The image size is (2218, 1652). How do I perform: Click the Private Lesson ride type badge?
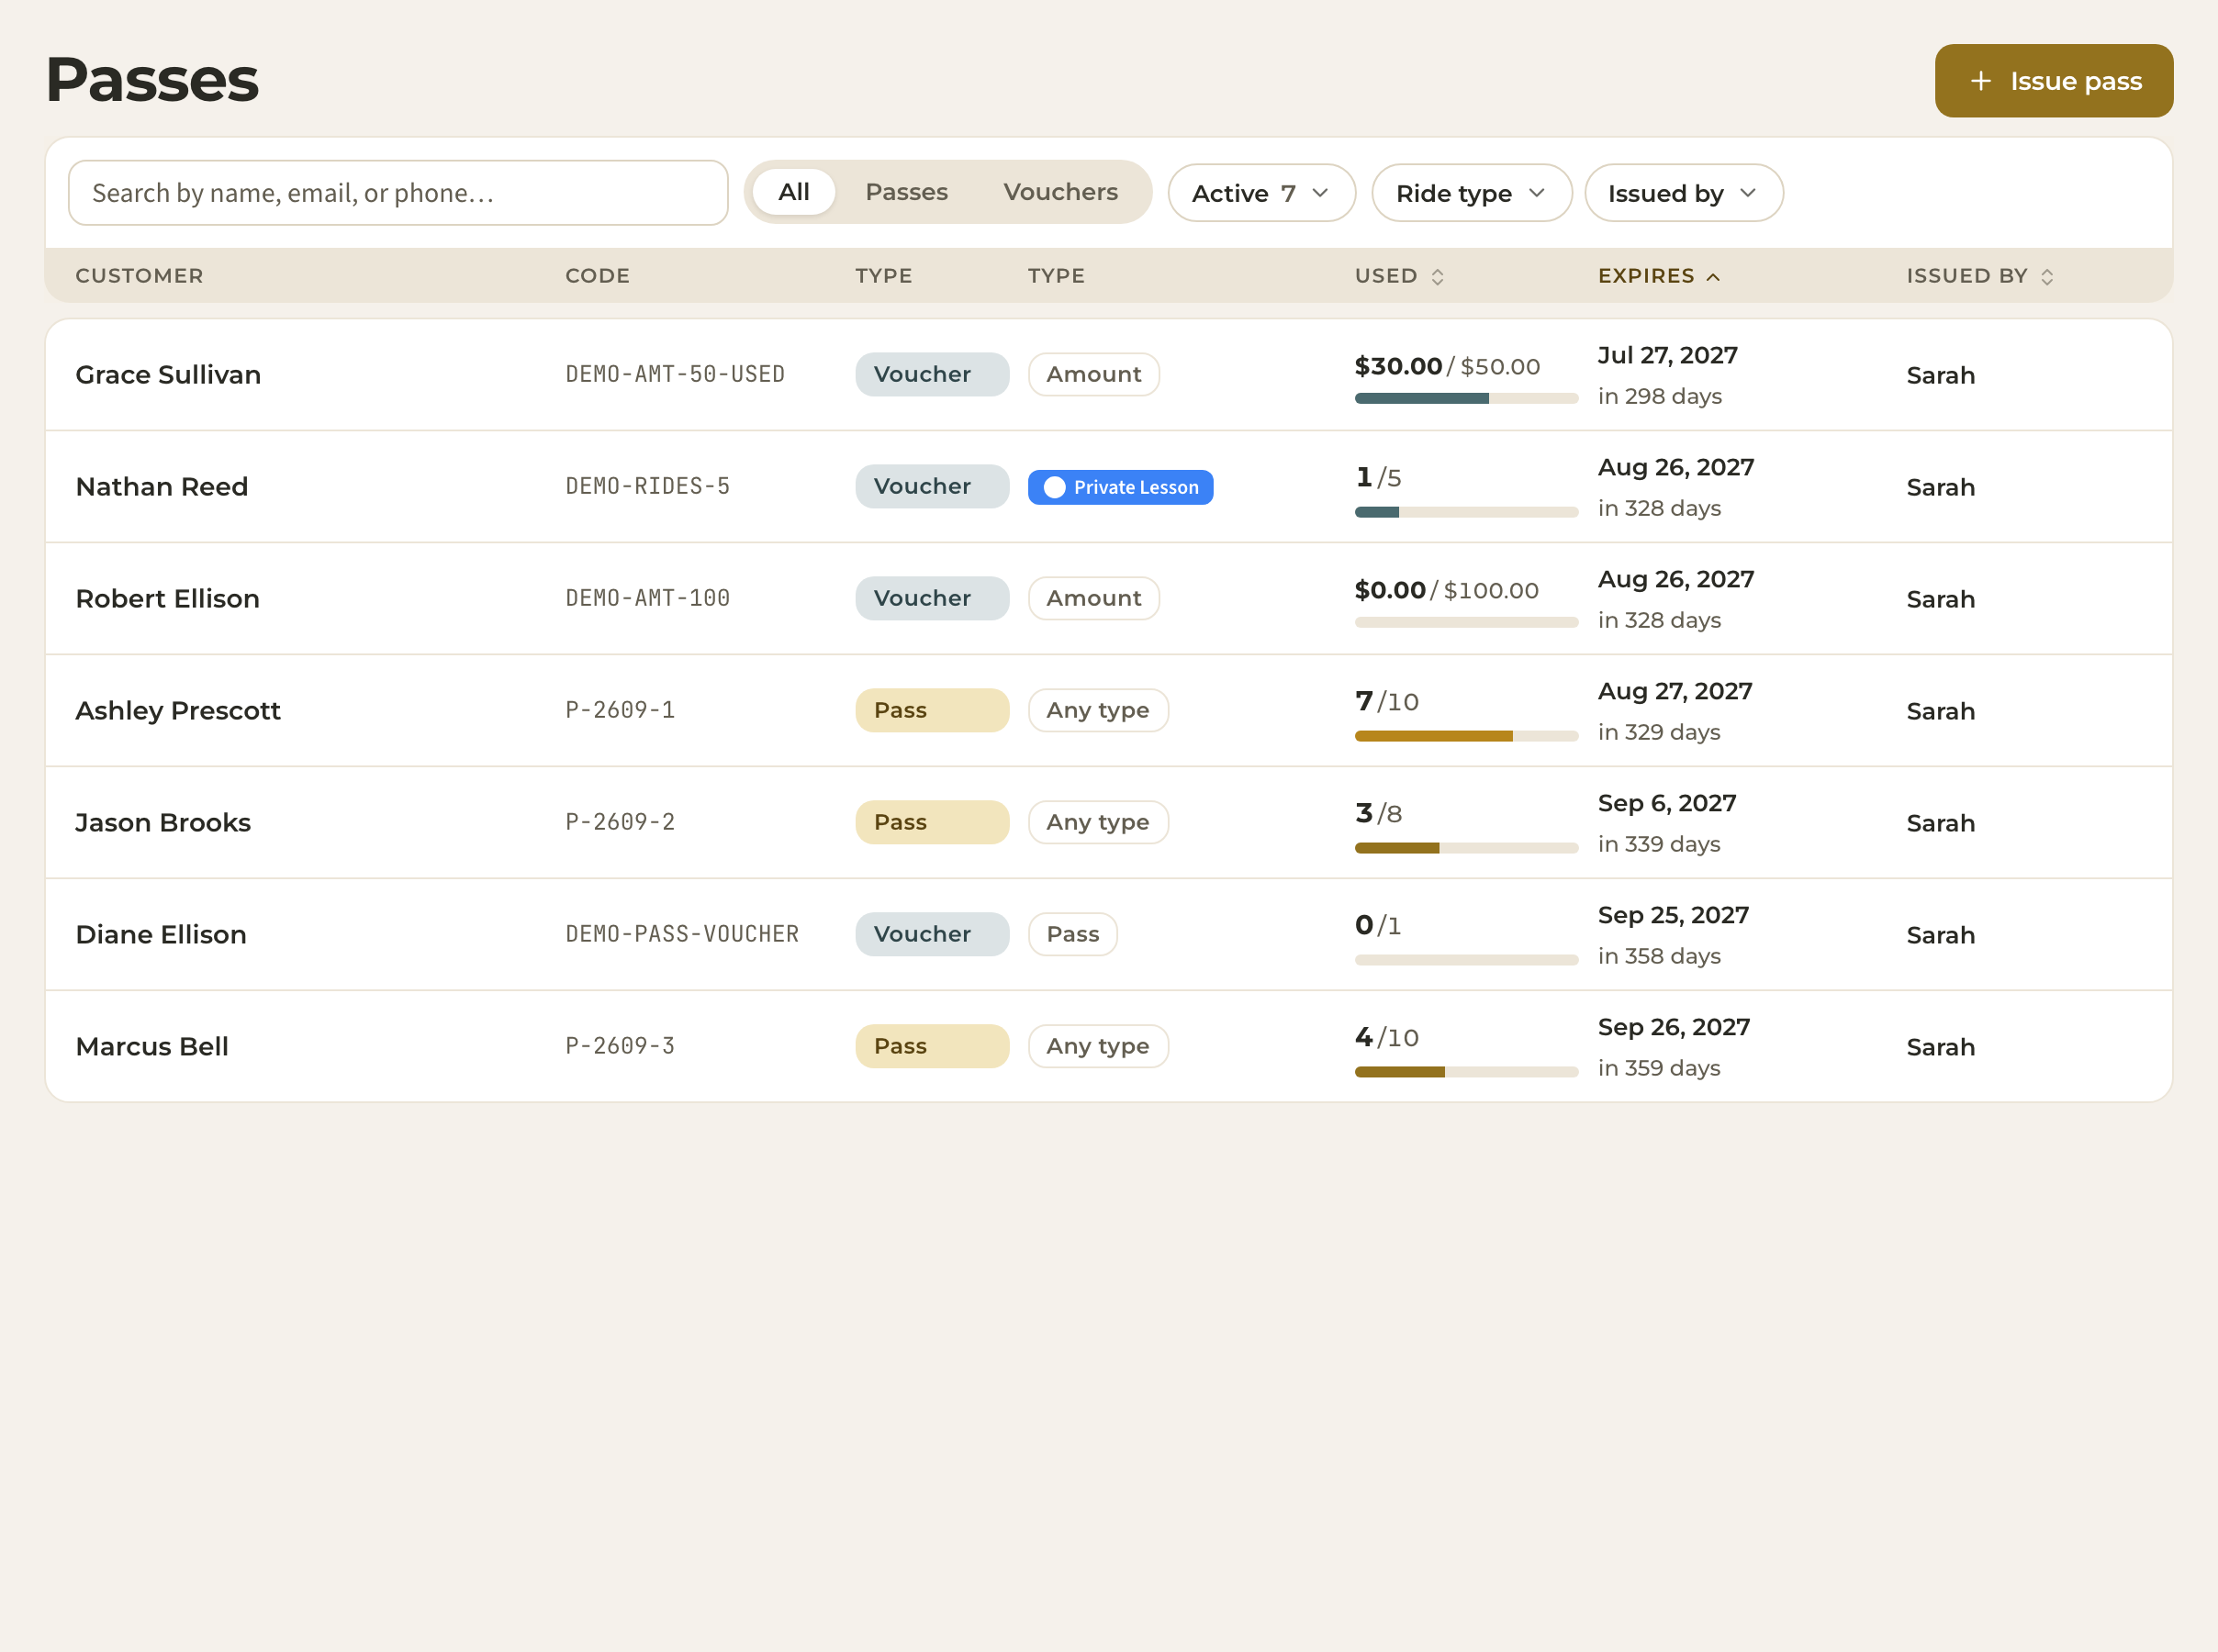(x=1120, y=487)
